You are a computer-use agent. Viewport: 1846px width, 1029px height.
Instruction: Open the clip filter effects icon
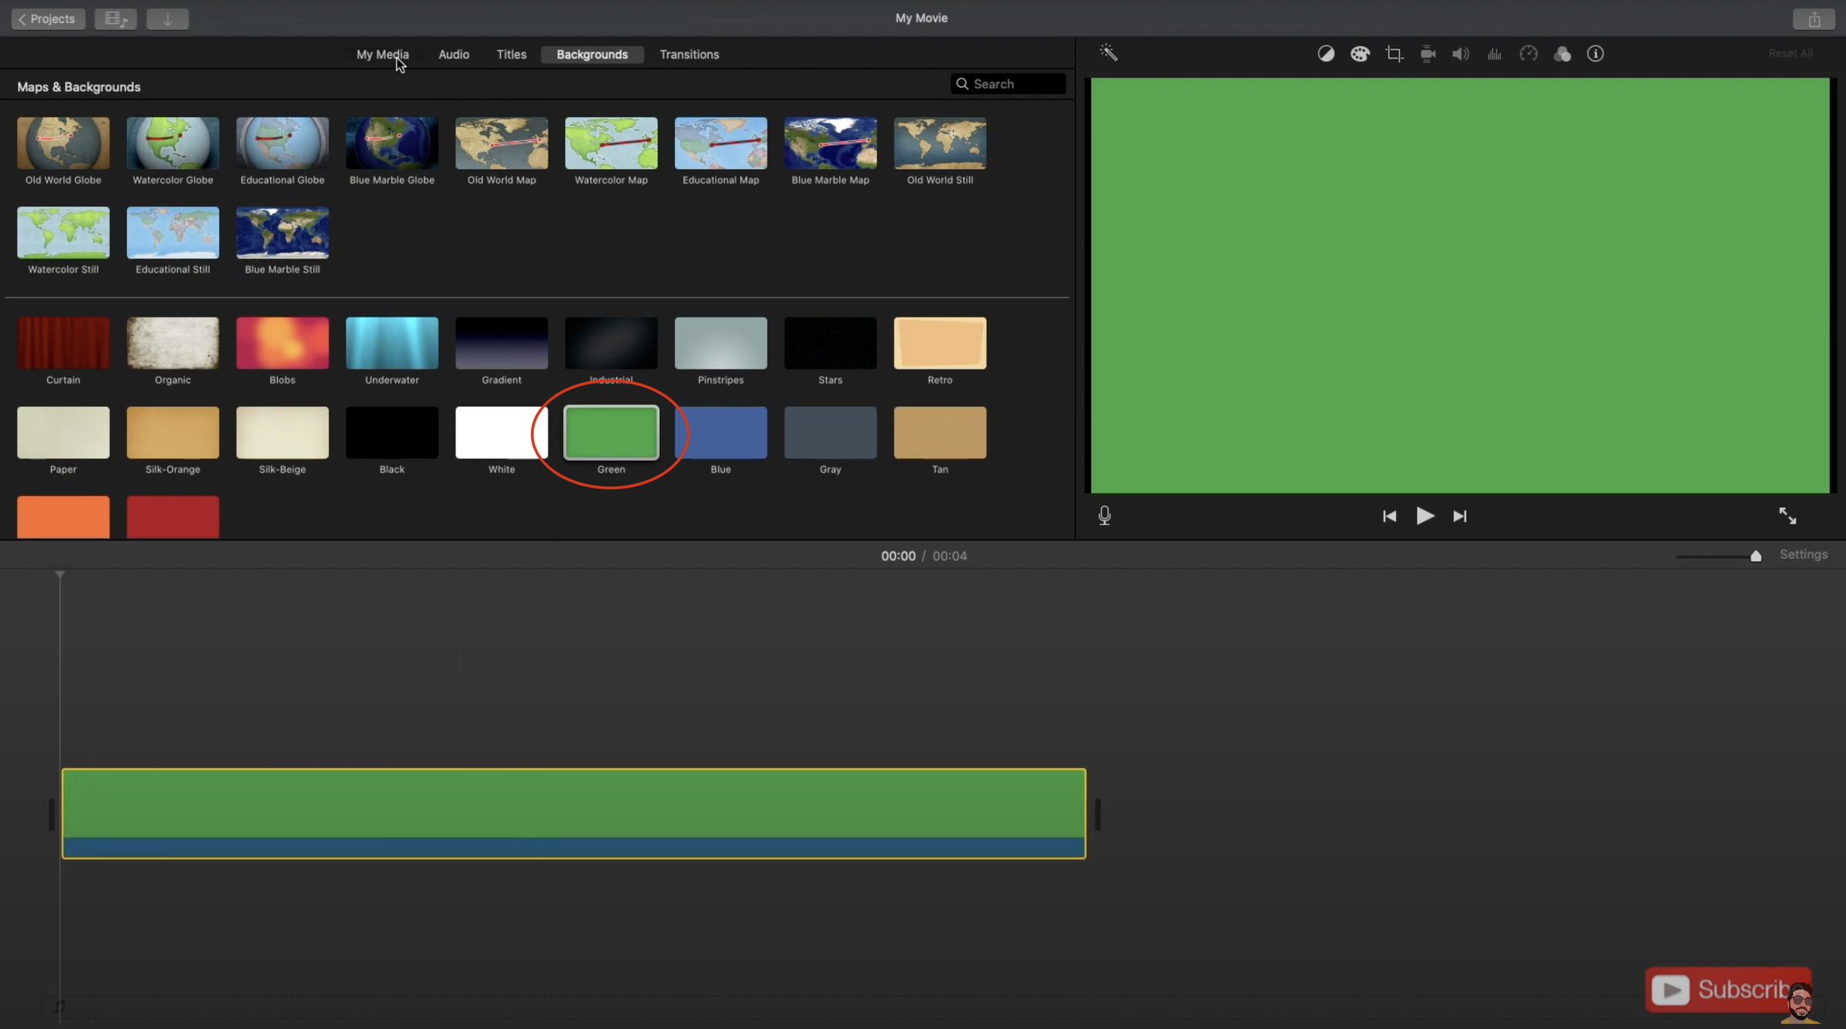point(1562,53)
